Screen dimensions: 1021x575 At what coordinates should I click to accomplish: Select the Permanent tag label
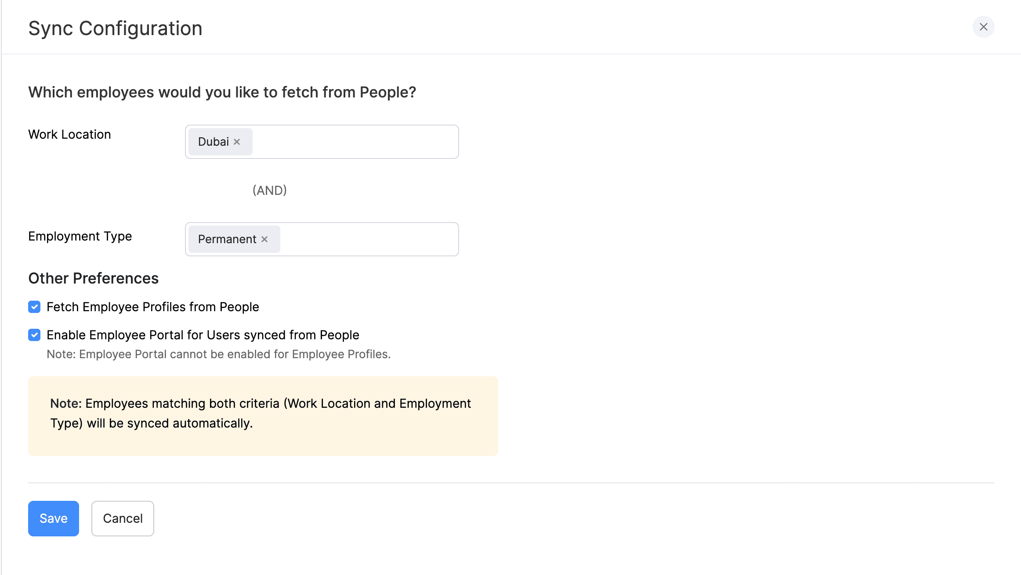[x=227, y=239]
